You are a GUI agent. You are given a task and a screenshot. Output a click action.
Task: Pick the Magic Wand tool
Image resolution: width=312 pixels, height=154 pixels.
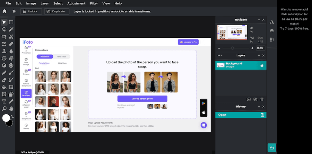[11, 29]
